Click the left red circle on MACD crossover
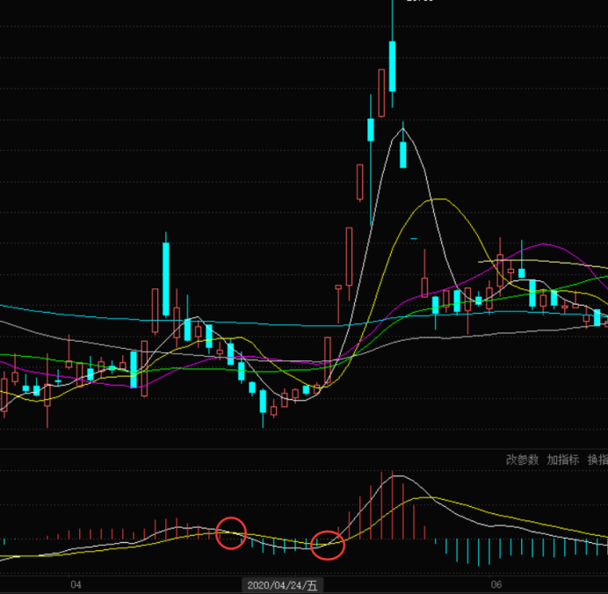This screenshot has width=608, height=594. point(232,533)
